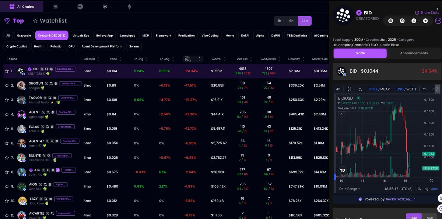The width and height of the screenshot is (442, 219).
Task: Select the Solana chain icon
Action: 56,7
